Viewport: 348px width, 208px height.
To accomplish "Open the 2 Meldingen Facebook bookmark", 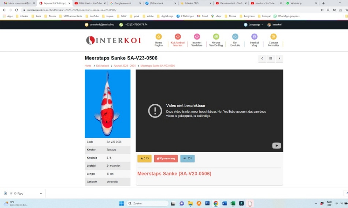I will [185, 16].
